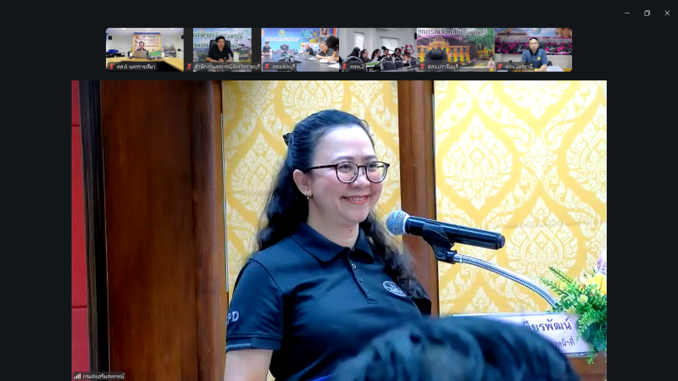Select the สสจ.ปราจีนบุรี participant thumbnail

(x=455, y=47)
